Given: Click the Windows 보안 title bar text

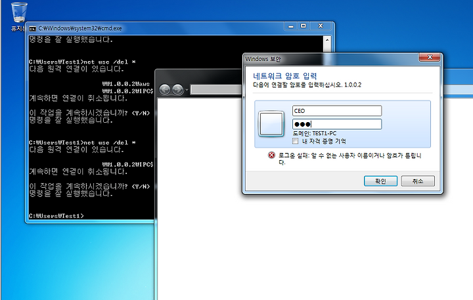Looking at the screenshot, I should point(263,59).
